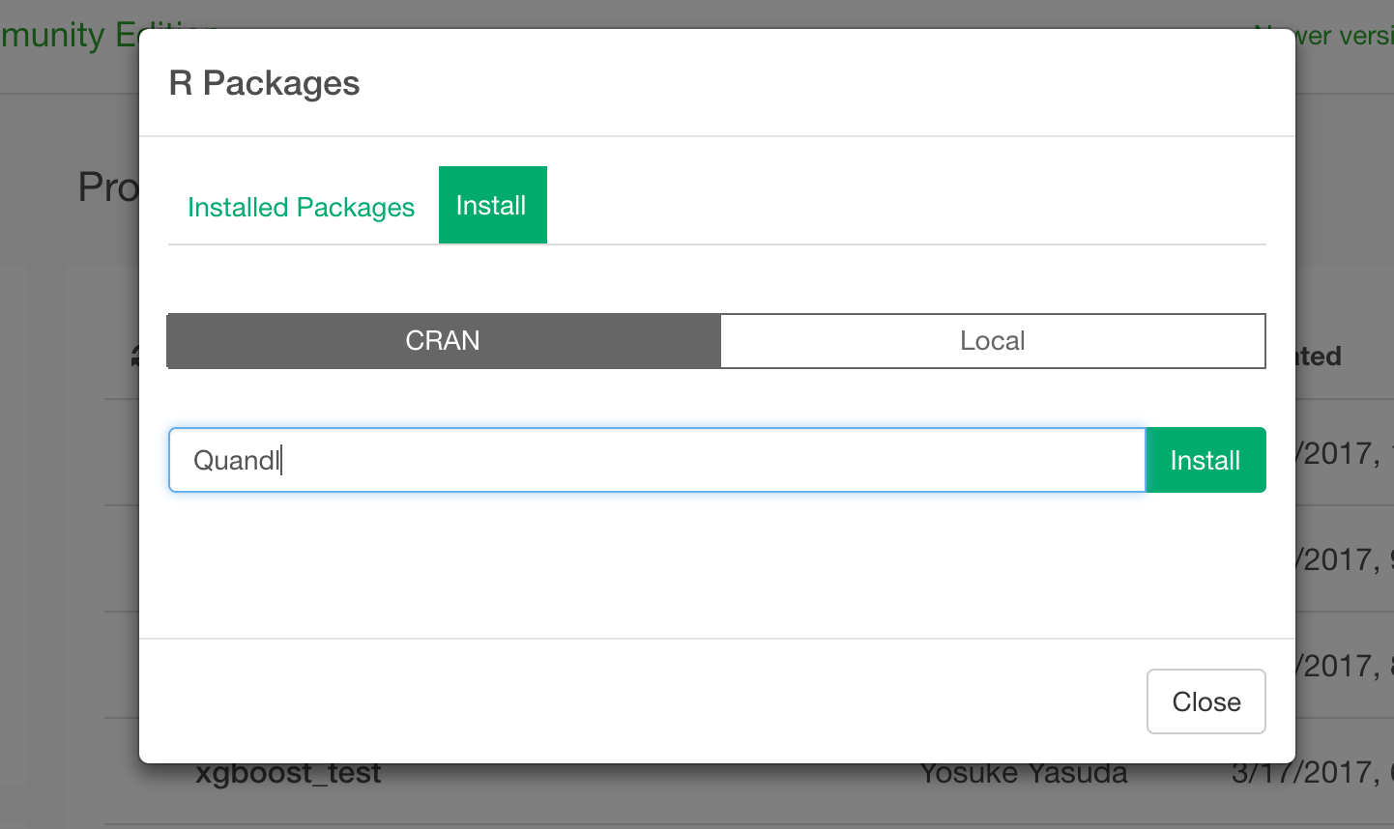1394x829 pixels.
Task: Click the topmost /2017 date behind the dialog
Action: [1339, 453]
